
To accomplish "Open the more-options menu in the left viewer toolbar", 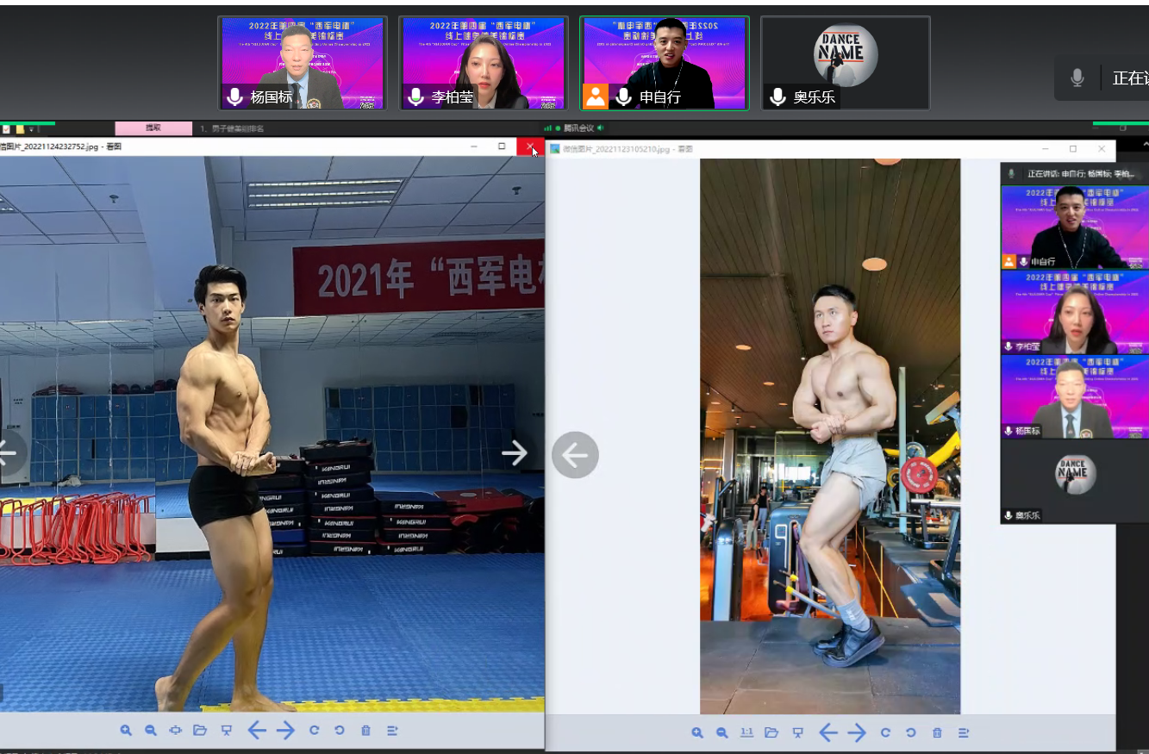I will coord(392,731).
